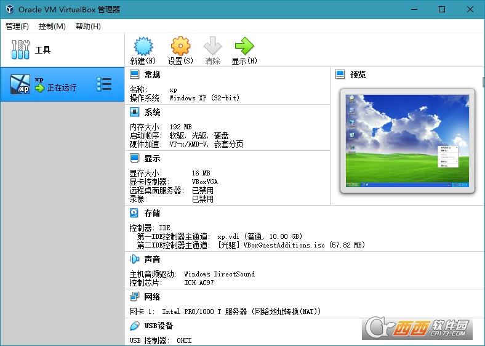485x346 pixels.
Task: Click the Show (显示) green arrow icon
Action: [x=244, y=46]
